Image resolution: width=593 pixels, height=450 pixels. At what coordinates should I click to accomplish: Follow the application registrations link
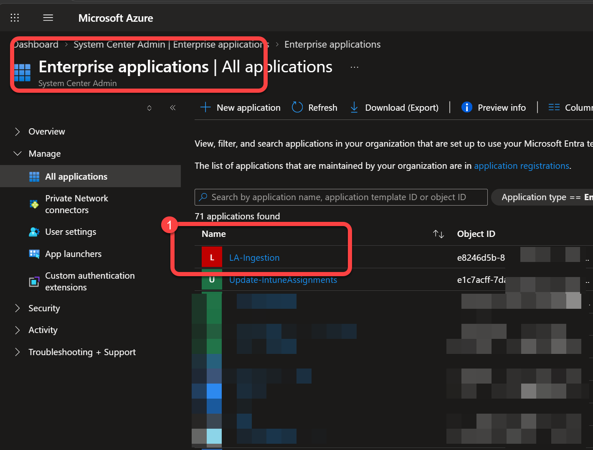click(522, 166)
